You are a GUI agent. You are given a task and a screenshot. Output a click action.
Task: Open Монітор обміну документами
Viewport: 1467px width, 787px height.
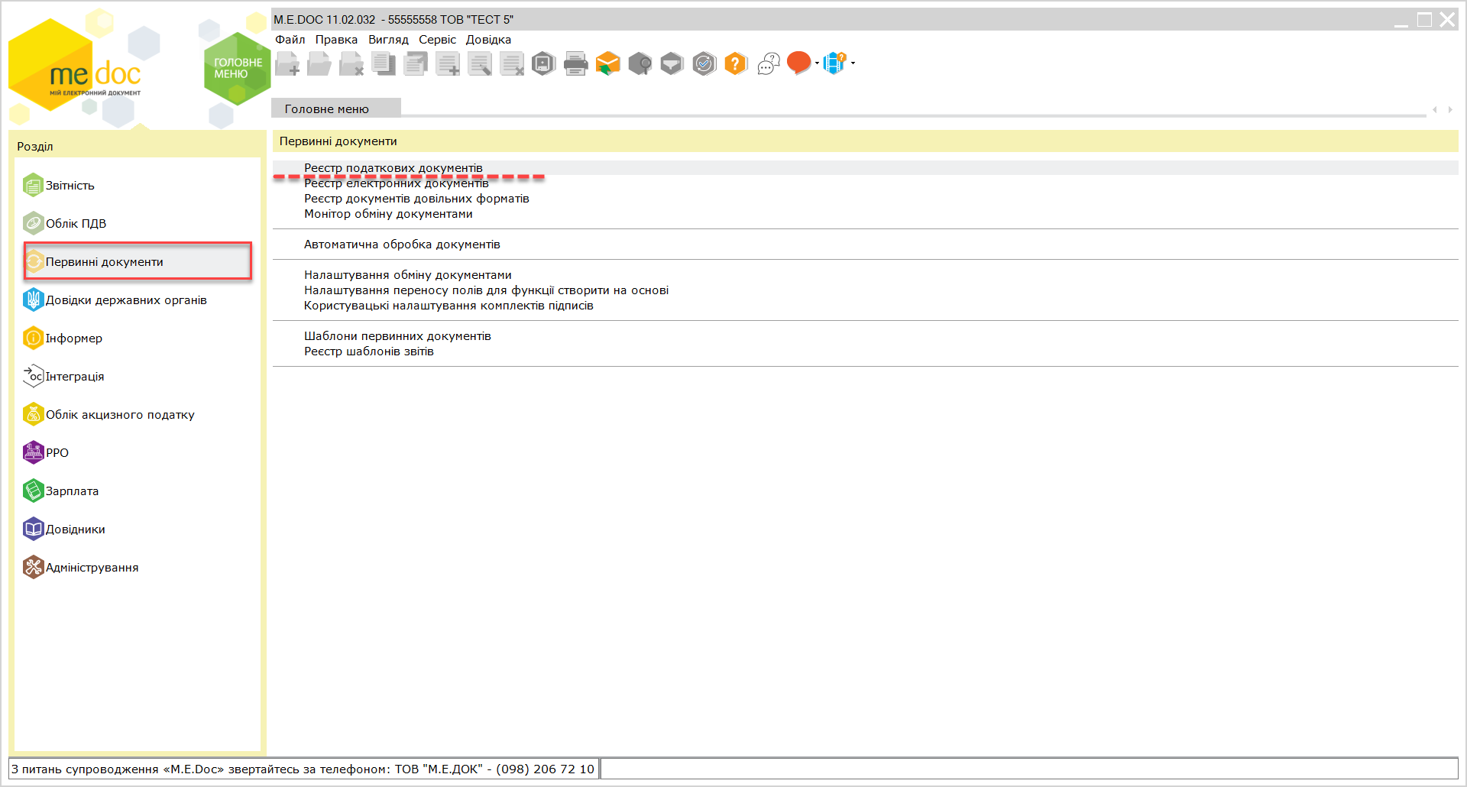pyautogui.click(x=388, y=214)
